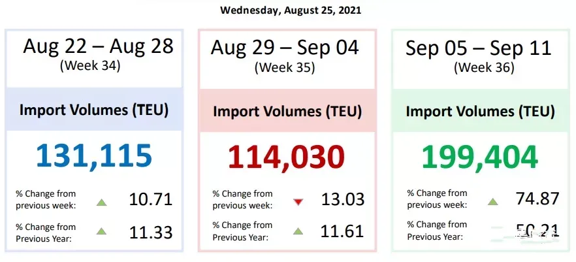Click the pink Import Volumes (TEU) band
This screenshot has height=262, width=576.
(x=287, y=110)
